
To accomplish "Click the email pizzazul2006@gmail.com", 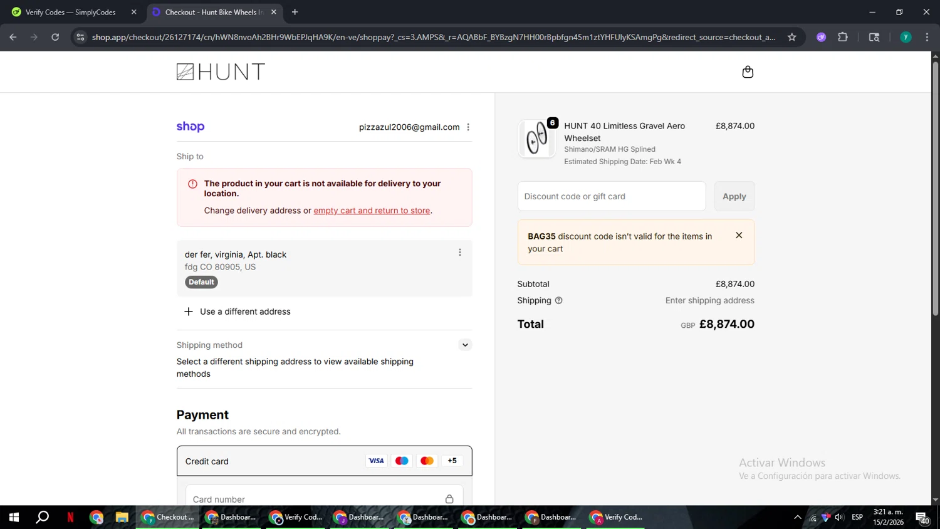I will 409,127.
